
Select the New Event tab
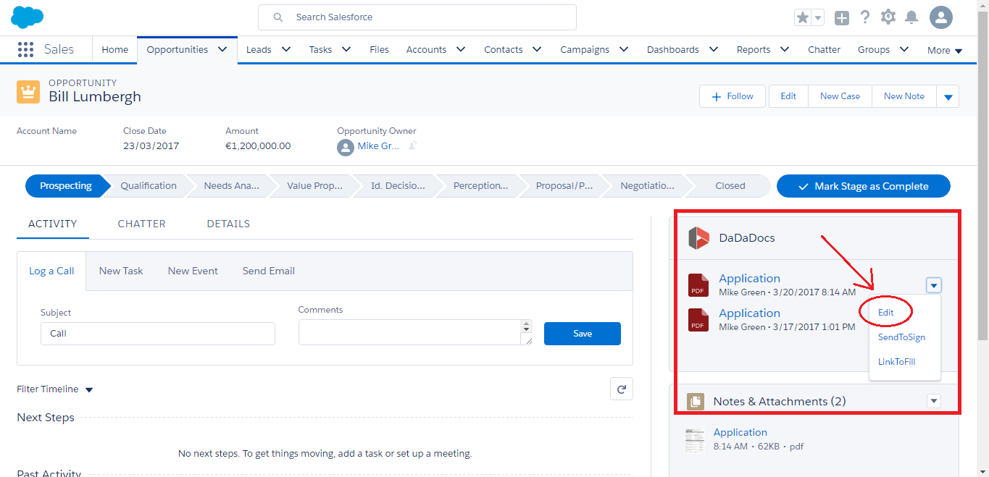(193, 271)
